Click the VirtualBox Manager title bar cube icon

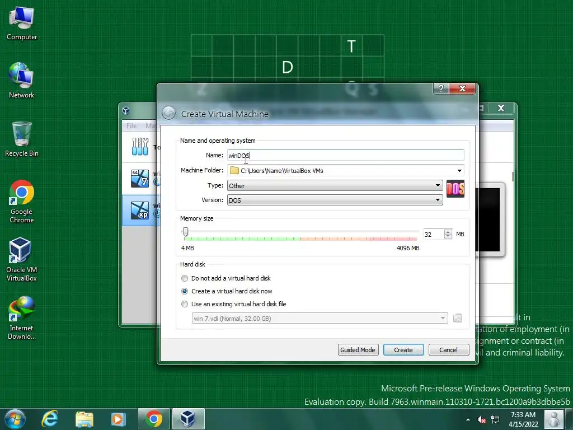coord(126,110)
